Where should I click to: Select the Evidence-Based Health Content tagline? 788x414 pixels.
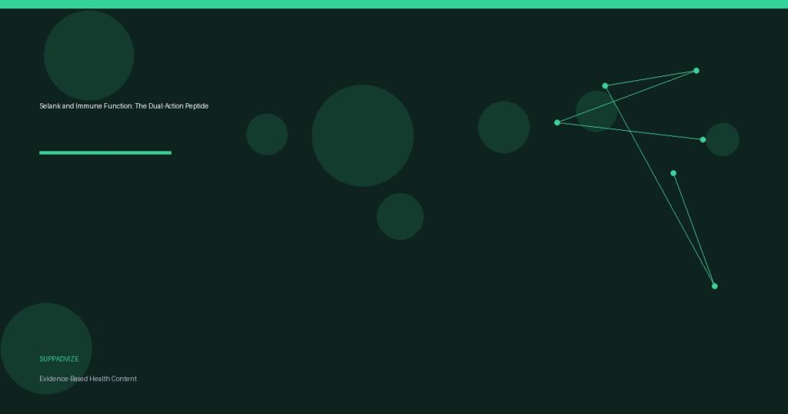click(88, 379)
